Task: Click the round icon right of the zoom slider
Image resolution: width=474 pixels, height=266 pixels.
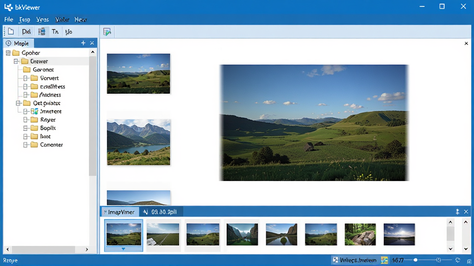Action: [458, 260]
